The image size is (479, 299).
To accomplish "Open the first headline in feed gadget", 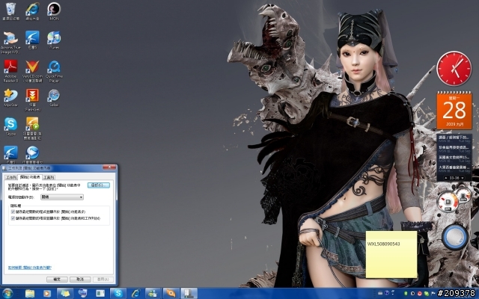I will click(454, 140).
